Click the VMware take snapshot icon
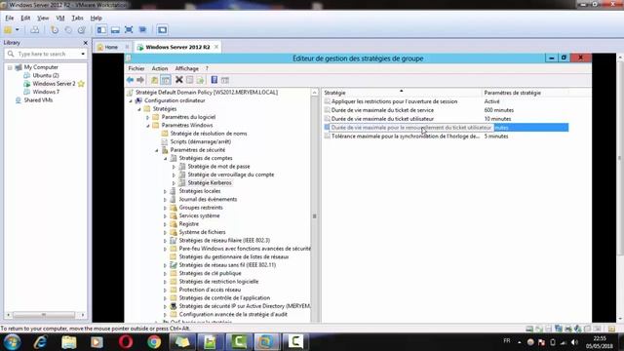This screenshot has width=624, height=351. pos(55,30)
